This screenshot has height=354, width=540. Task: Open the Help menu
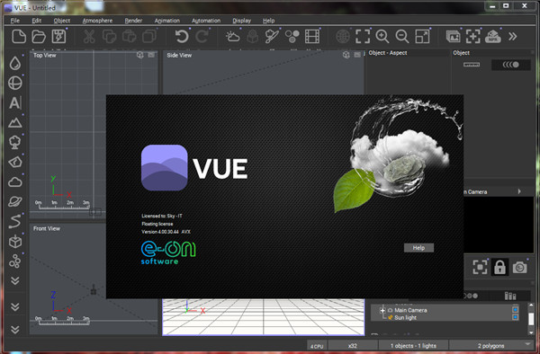268,21
